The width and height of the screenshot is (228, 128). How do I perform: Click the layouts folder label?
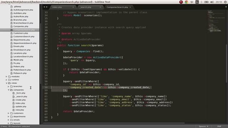(17, 123)
